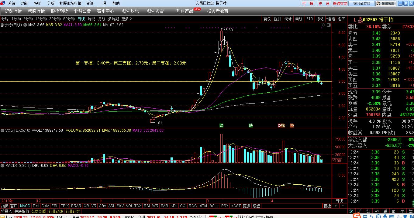Switch to 分时 intraday view
This screenshot has height=218, width=414.
click(5, 19)
